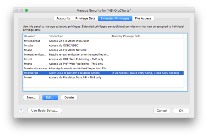Select the fmphp keyword row
This screenshot has width=208, height=137.
(x=103, y=64)
